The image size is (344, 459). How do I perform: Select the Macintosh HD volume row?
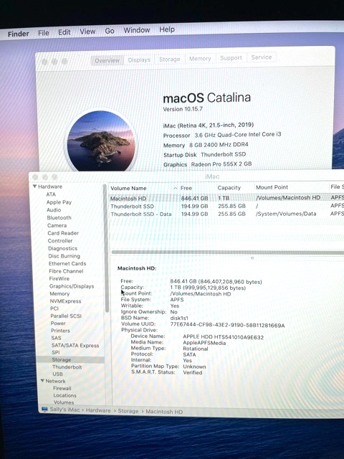coord(226,198)
